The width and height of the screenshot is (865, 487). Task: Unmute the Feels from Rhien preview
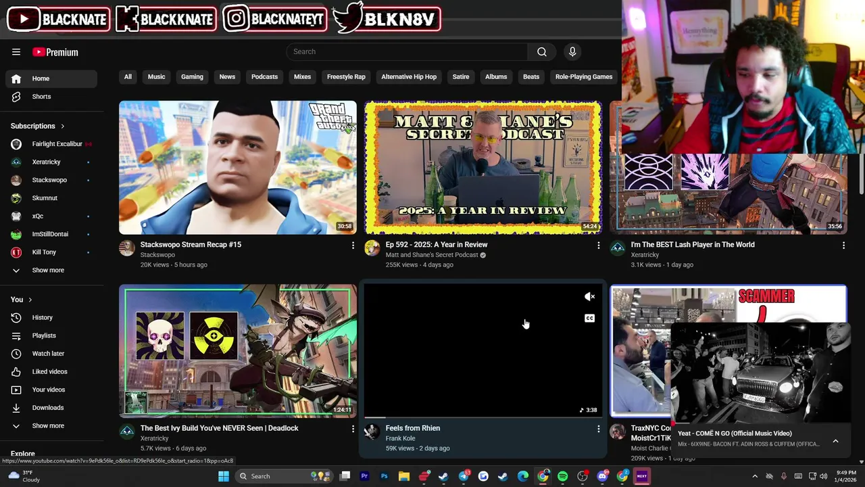(590, 296)
